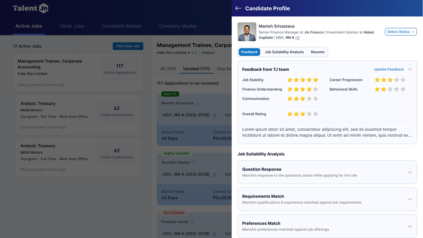423x238 pixels.
Task: Collapse the Feedback from TJ team section
Action: pos(410,69)
